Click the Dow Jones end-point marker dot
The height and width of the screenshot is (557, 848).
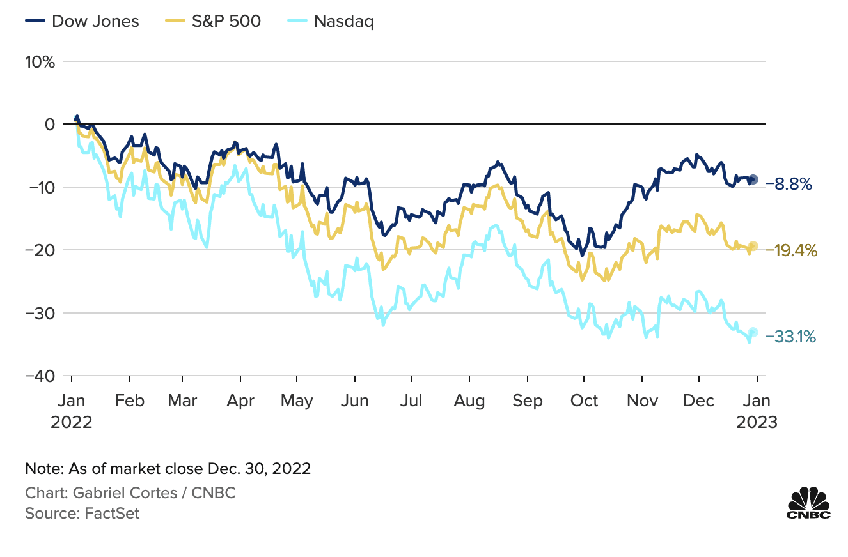753,179
